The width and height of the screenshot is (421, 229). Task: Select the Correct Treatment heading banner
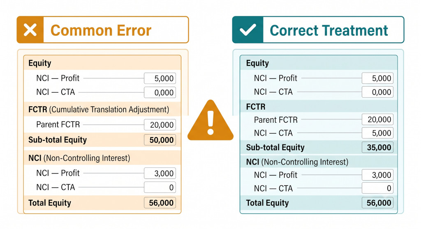coord(318,30)
